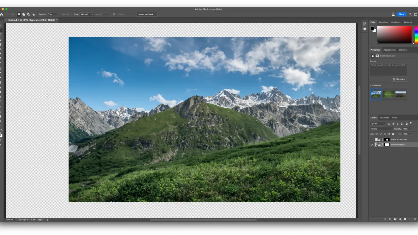This screenshot has width=418, height=235.
Task: Filter layers by shape layer icon
Action: coord(402,124)
